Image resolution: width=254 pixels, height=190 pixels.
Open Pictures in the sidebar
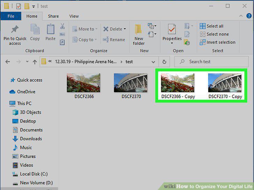tap(24, 156)
